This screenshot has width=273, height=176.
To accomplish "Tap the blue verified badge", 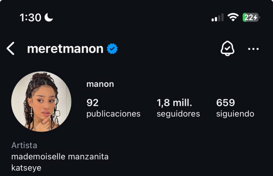I will point(112,49).
